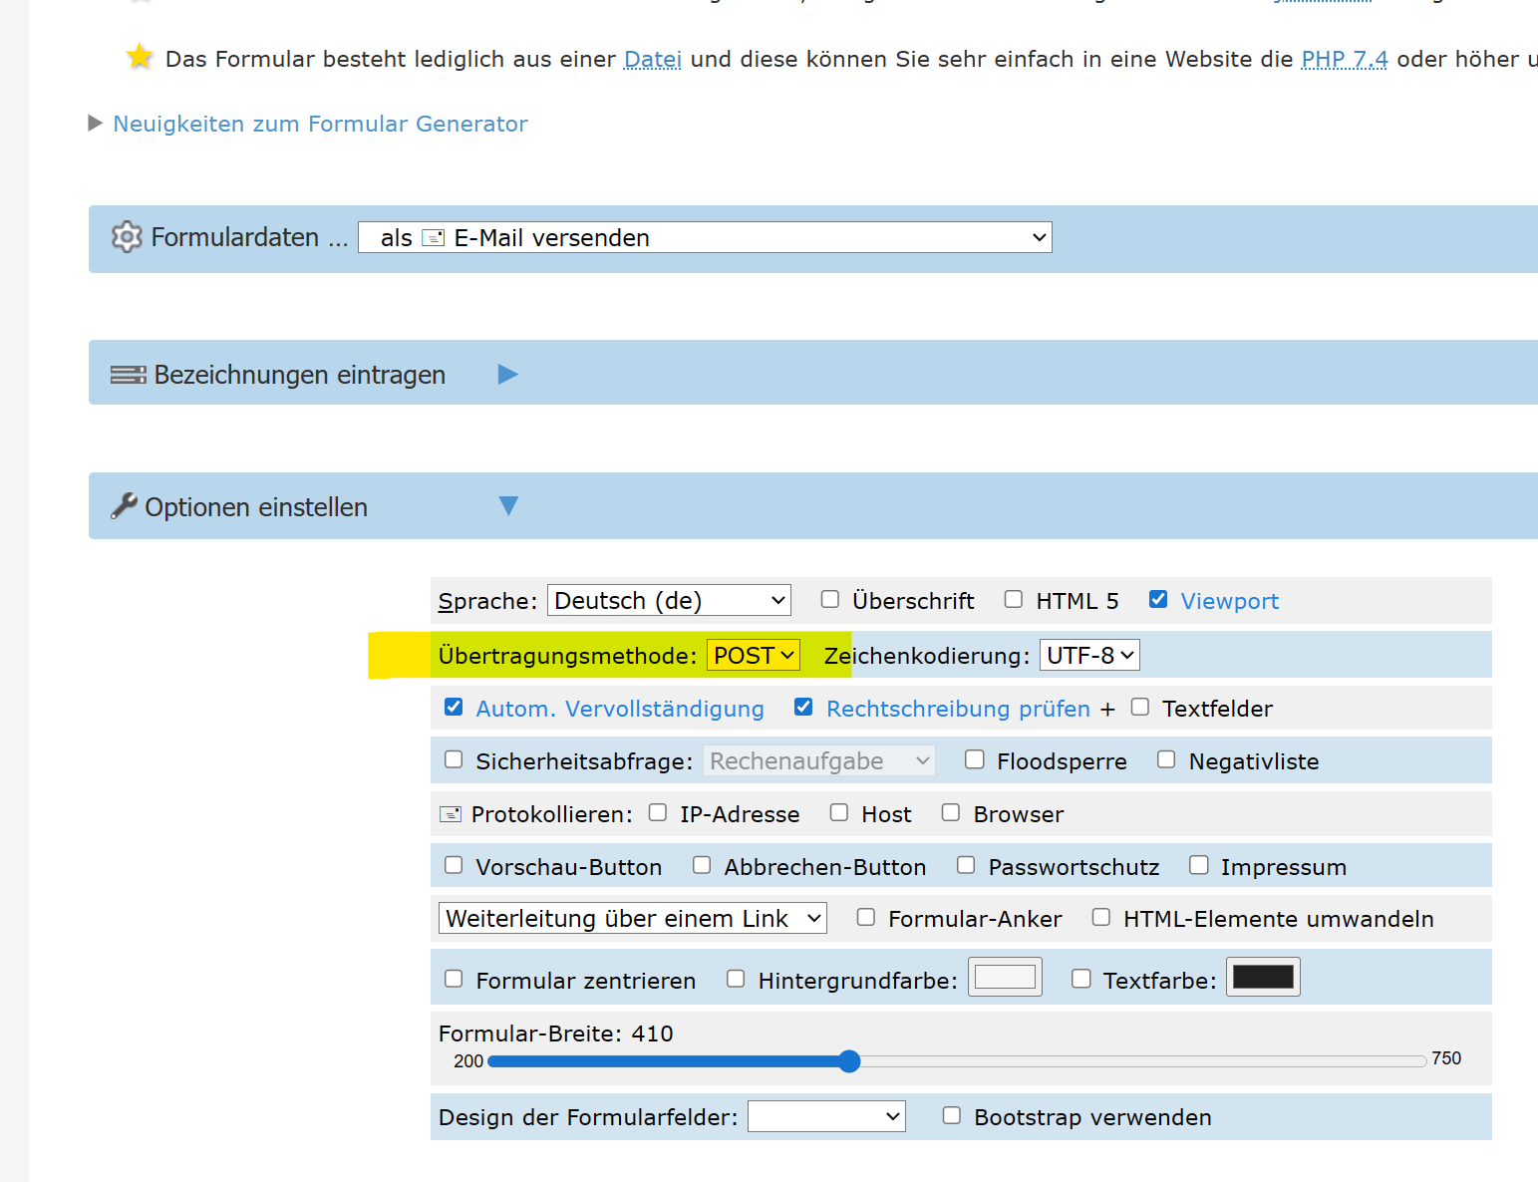
Task: Click the Formular-Breite slider handle
Action: 849,1061
